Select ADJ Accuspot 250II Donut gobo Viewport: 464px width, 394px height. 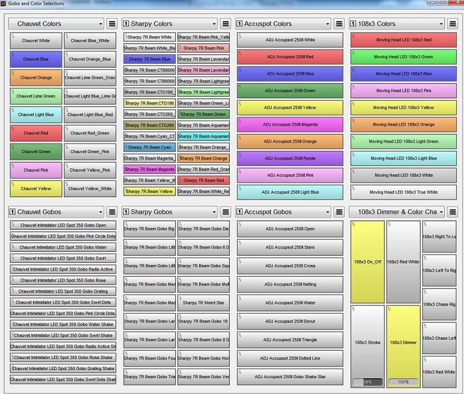[290, 321]
